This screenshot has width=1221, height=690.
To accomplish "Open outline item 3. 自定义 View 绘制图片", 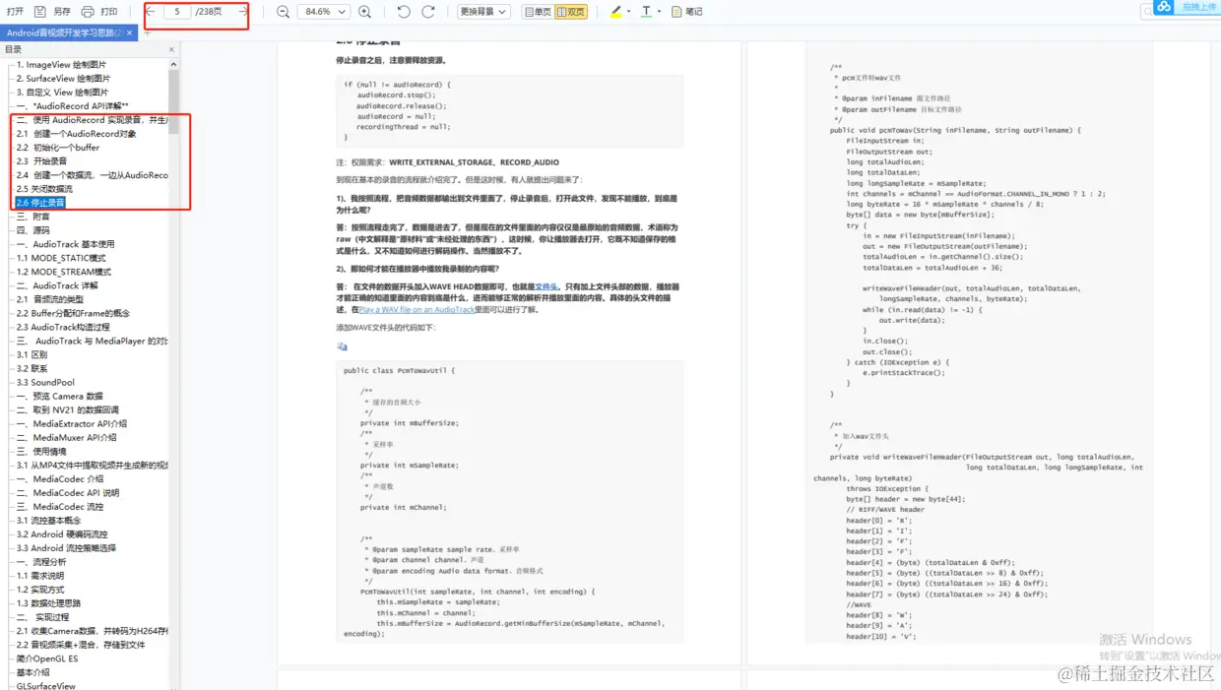I will (x=62, y=93).
